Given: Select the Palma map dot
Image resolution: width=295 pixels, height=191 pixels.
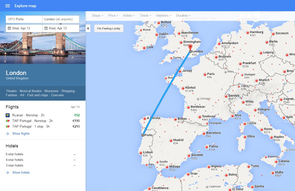Looking at the screenshot, I should pyautogui.click(x=206, y=147).
